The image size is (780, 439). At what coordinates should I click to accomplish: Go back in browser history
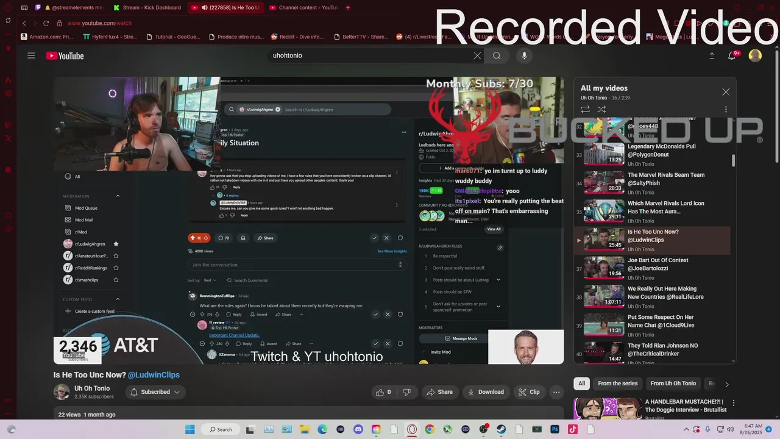pos(24,23)
